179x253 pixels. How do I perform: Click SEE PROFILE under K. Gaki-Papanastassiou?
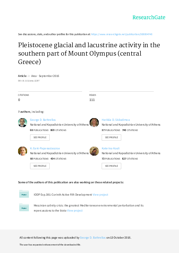[40, 166]
